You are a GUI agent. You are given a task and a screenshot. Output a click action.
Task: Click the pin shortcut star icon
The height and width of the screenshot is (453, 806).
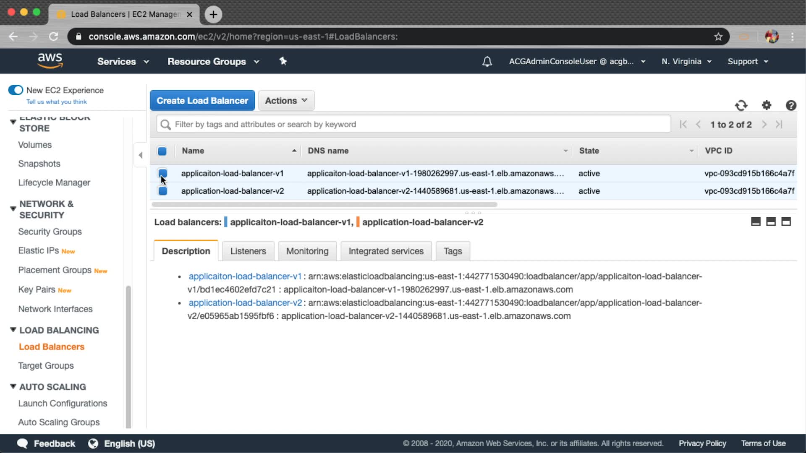(283, 61)
